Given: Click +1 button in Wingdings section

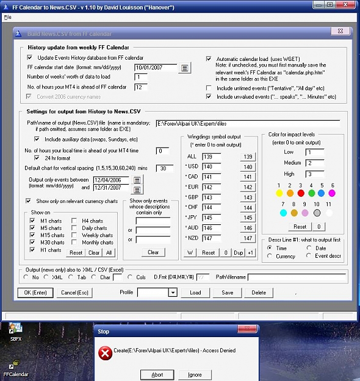Looking at the screenshot, I should coord(250,253).
